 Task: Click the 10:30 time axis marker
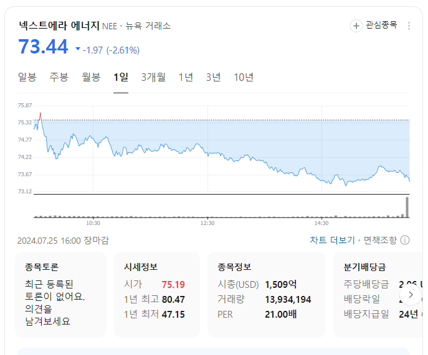point(93,223)
